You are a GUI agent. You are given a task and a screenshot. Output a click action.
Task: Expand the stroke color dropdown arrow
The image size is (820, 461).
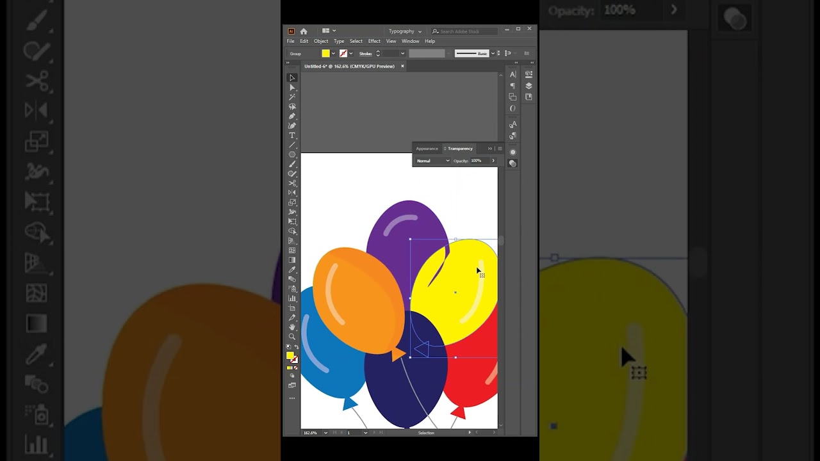[351, 54]
